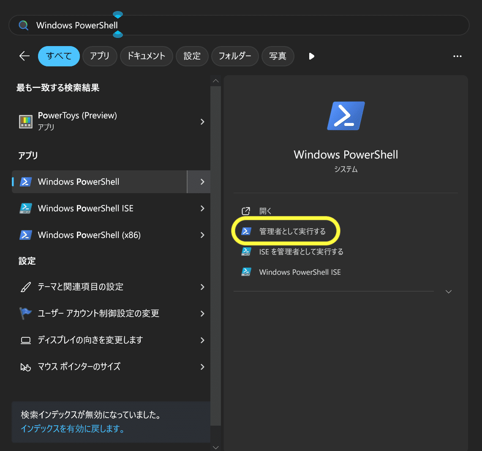Viewport: 482px width, 451px height.
Task: Go back with the left arrow
Action: pos(24,56)
